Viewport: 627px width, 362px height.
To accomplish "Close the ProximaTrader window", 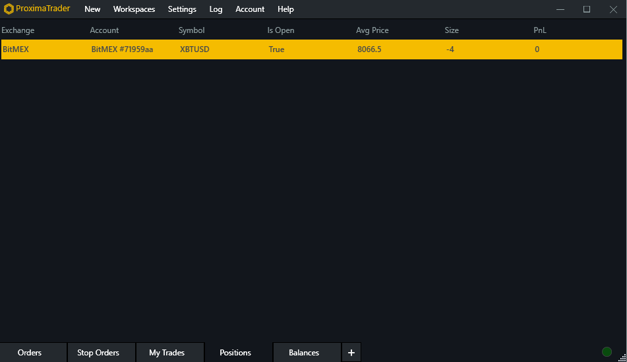I will [x=613, y=9].
